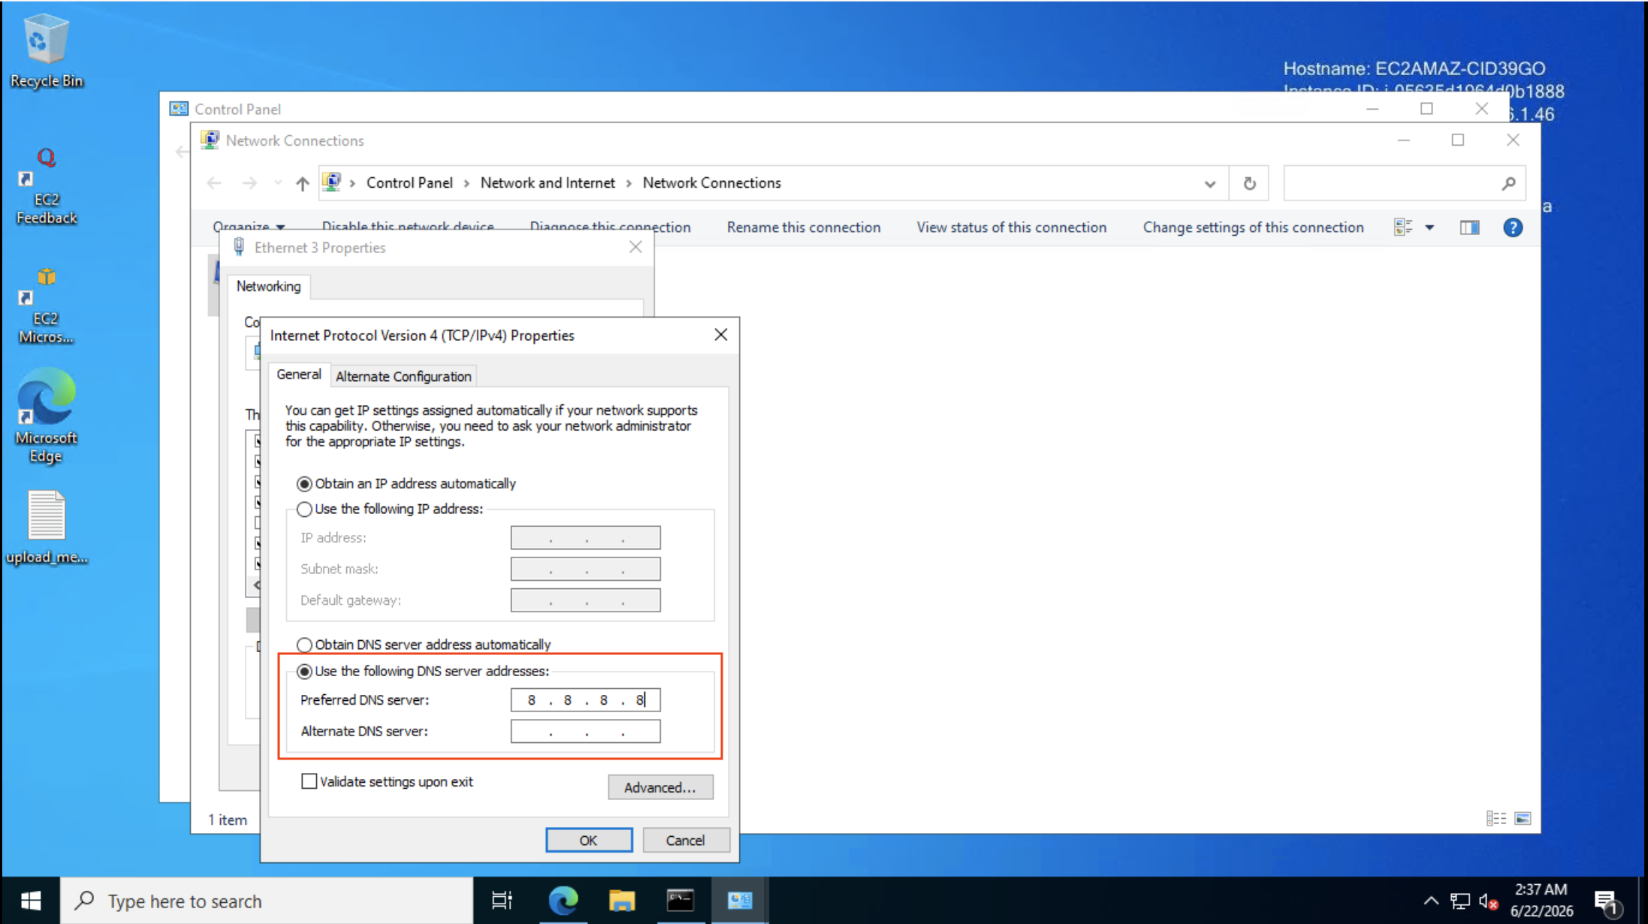This screenshot has width=1648, height=924.
Task: Click the Windows Start button
Action: point(31,901)
